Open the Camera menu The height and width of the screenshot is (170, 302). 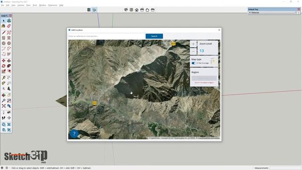click(21, 5)
